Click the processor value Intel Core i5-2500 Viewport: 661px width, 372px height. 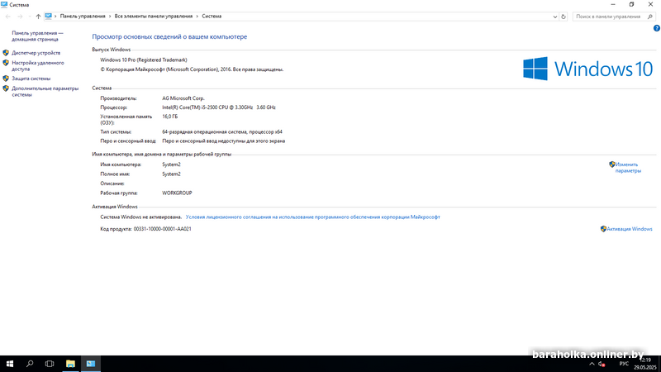(x=219, y=107)
